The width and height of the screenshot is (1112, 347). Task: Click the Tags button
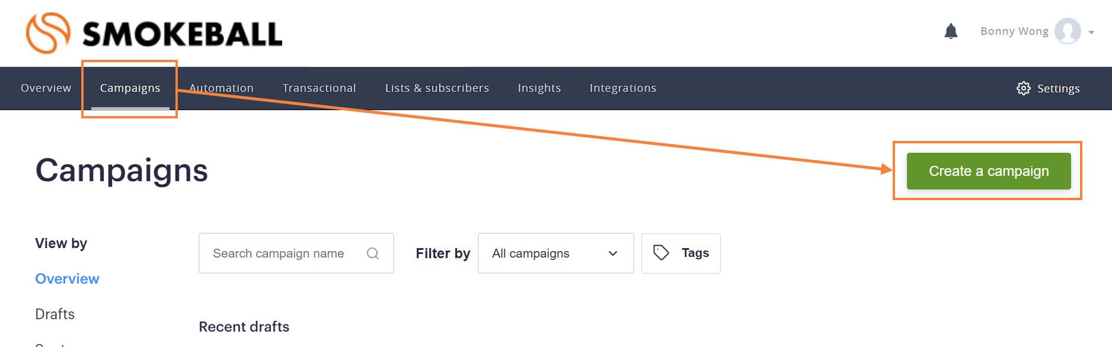click(x=680, y=253)
